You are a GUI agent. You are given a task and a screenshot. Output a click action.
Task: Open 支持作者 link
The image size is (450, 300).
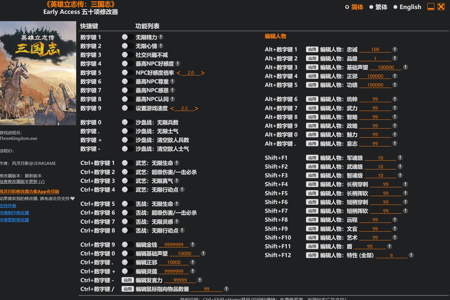(x=8, y=205)
